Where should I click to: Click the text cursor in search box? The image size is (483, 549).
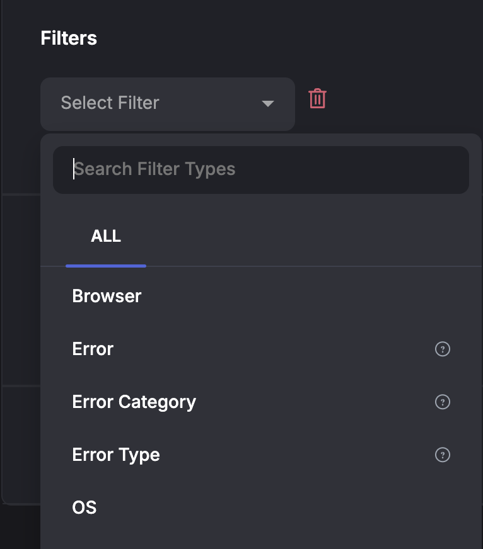[x=74, y=169]
